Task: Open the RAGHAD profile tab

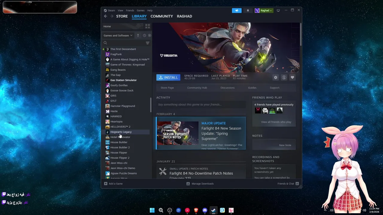Action: click(184, 16)
